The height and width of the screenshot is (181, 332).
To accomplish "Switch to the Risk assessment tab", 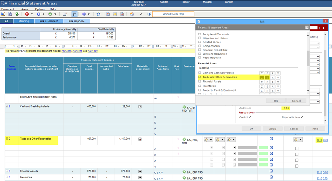I will pyautogui.click(x=49, y=21).
